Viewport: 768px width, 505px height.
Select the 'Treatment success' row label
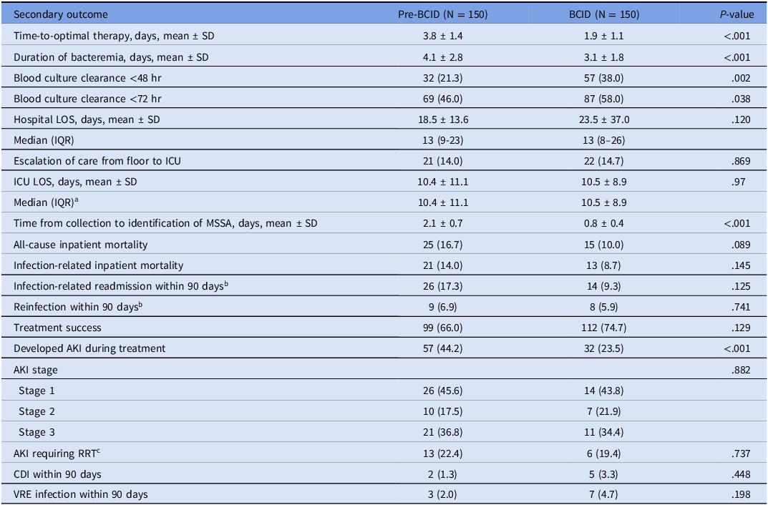tap(57, 328)
